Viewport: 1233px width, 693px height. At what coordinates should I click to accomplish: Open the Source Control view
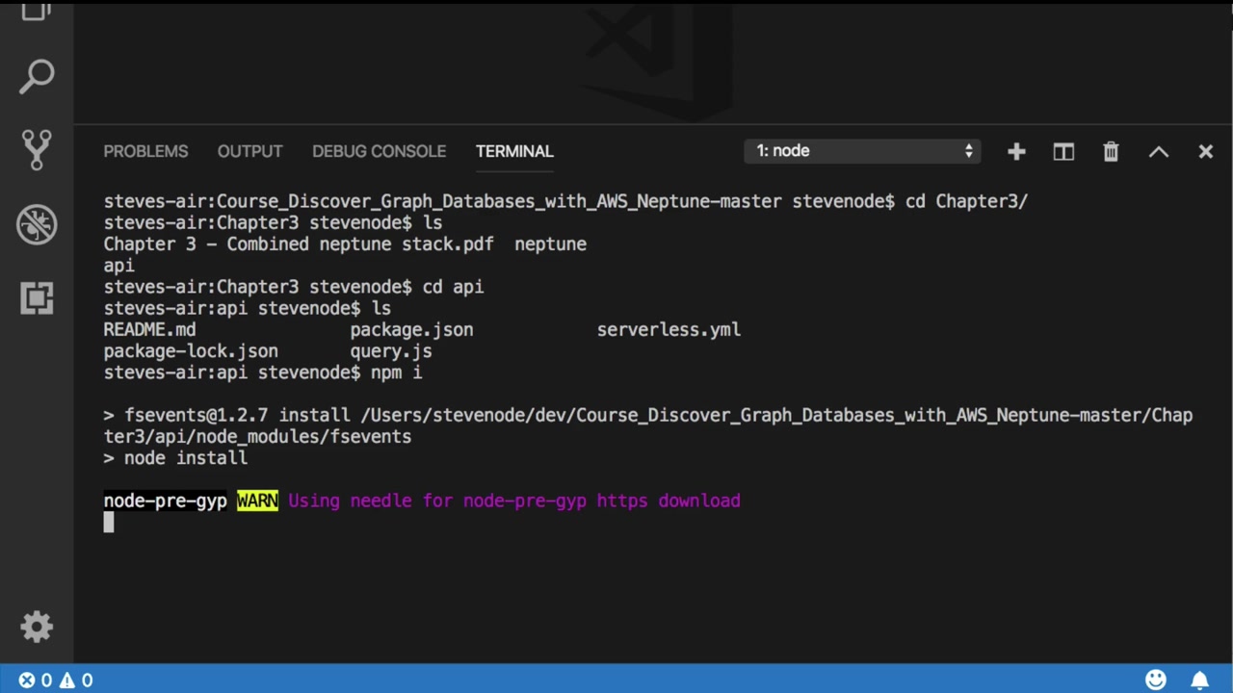pyautogui.click(x=37, y=150)
